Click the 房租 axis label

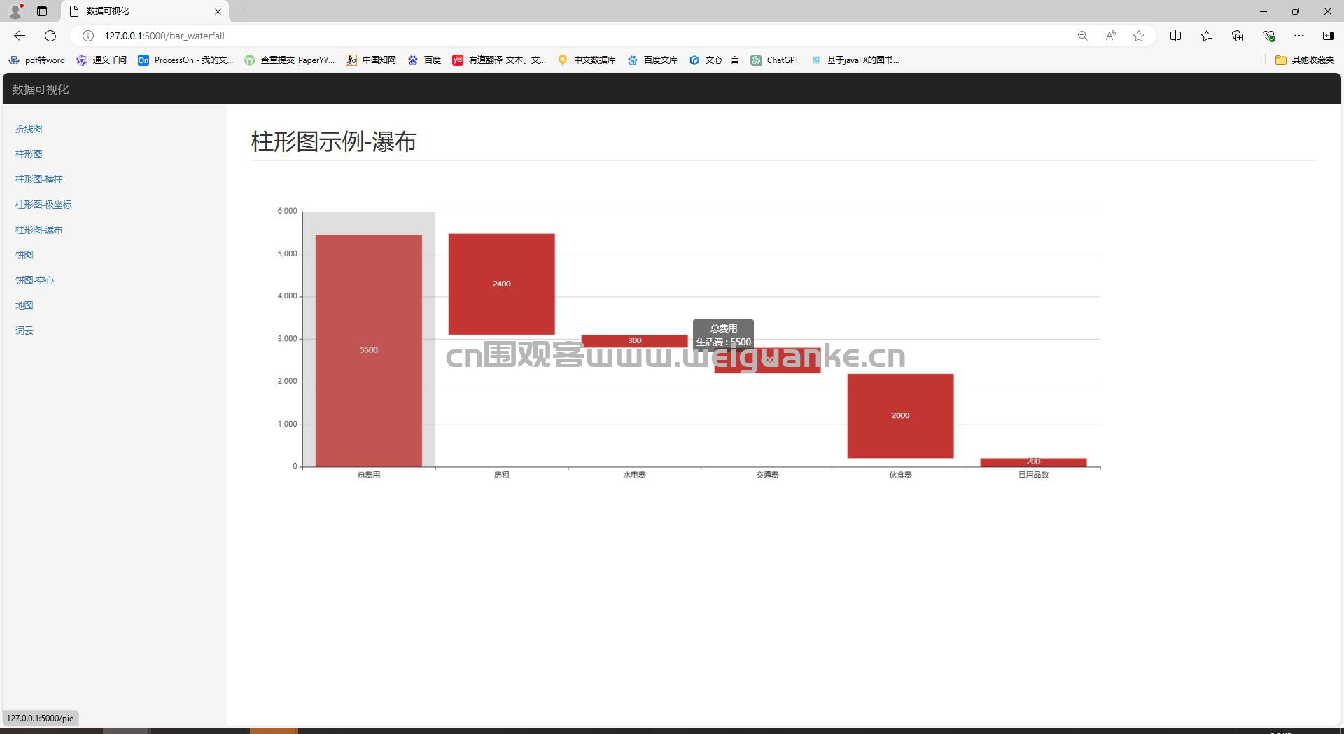(502, 475)
